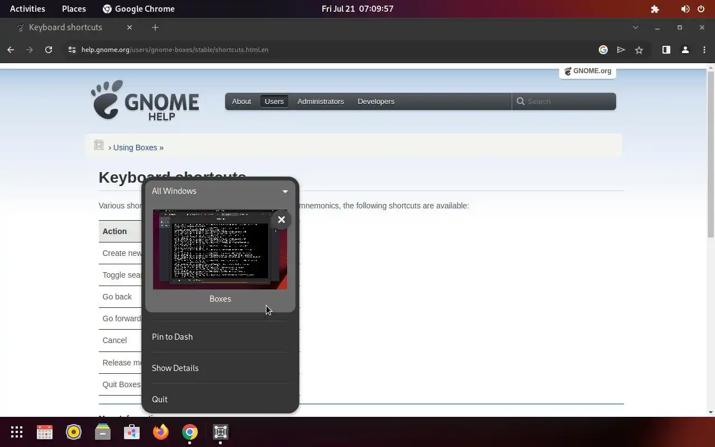The width and height of the screenshot is (715, 447).
Task: Switch to the About section
Action: click(x=241, y=101)
